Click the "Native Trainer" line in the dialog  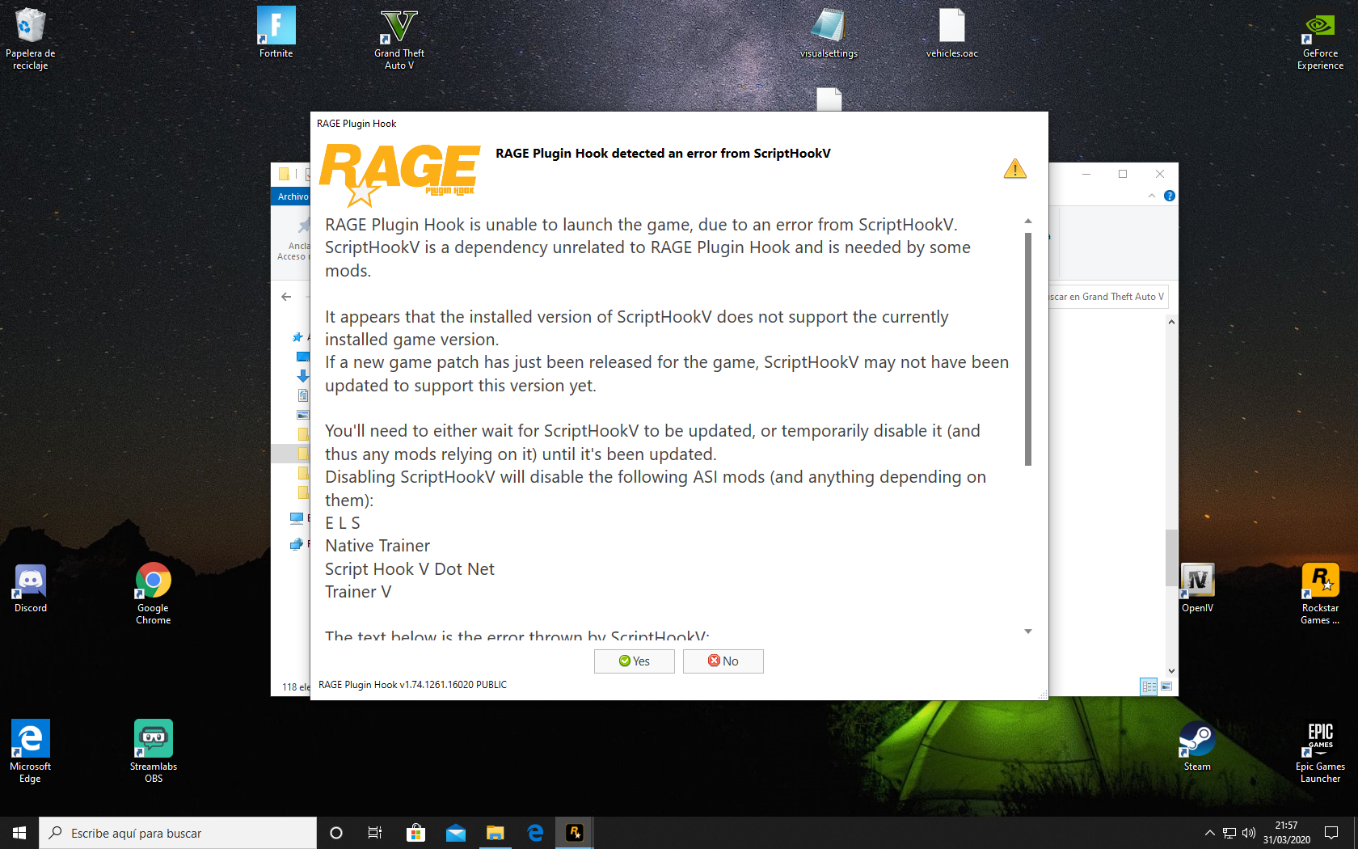pyautogui.click(x=377, y=546)
